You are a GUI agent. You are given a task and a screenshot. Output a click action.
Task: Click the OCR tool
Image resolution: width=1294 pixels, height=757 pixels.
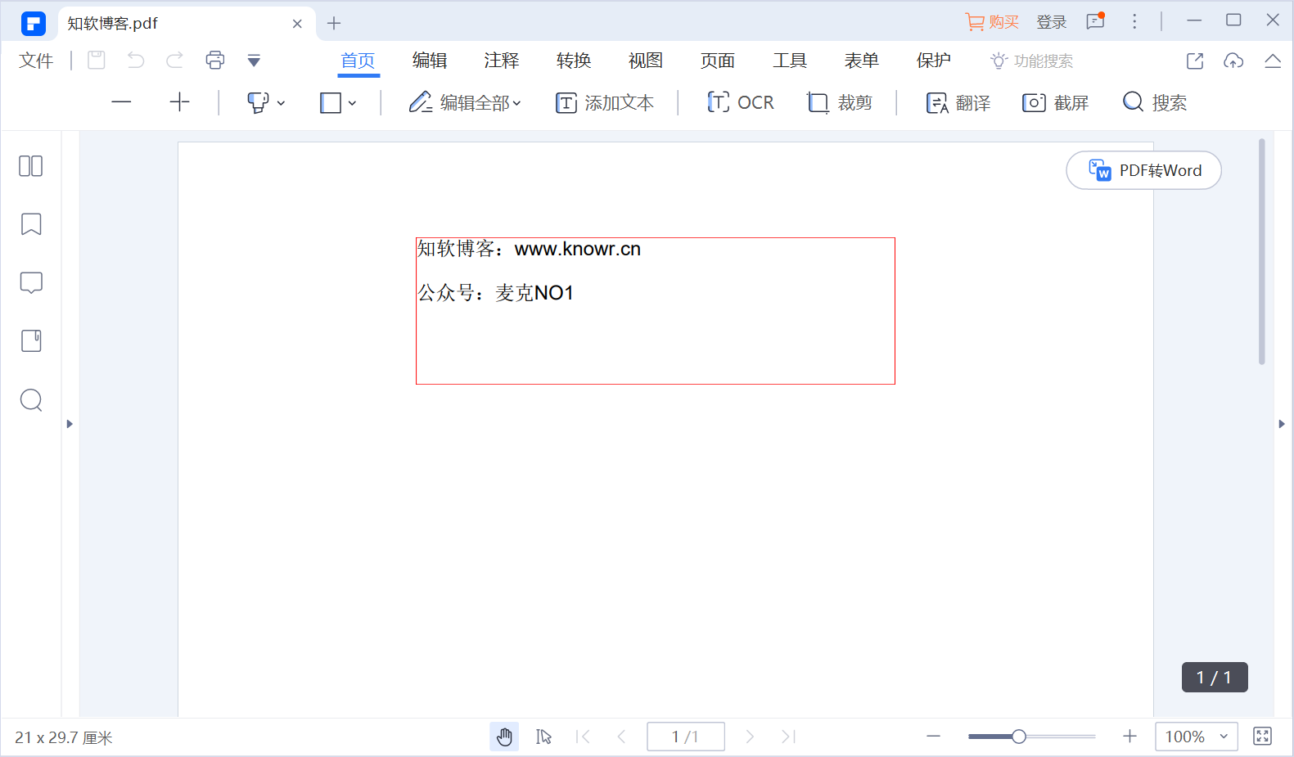click(x=741, y=102)
